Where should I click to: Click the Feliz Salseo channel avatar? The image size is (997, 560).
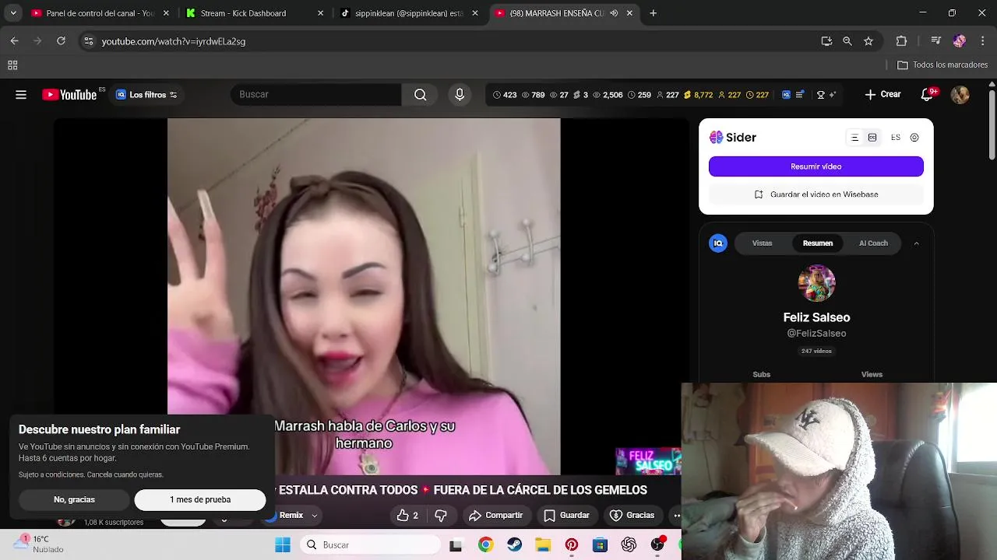click(x=816, y=283)
